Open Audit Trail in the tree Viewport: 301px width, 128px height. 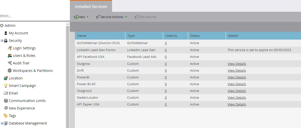[x=21, y=63]
